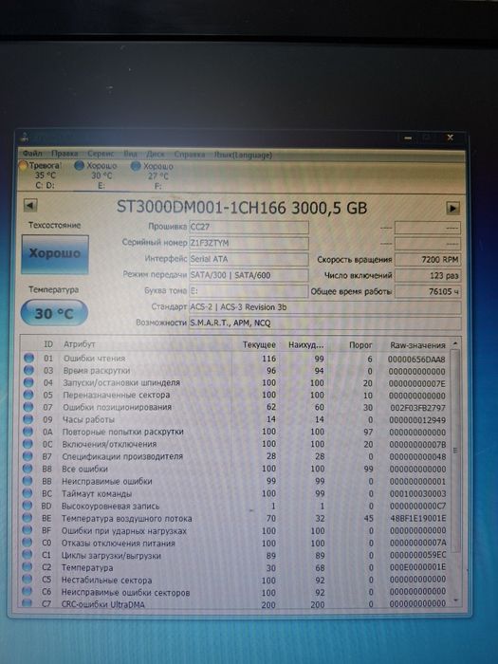
Task: Open the Правка menu
Action: pyautogui.click(x=65, y=154)
